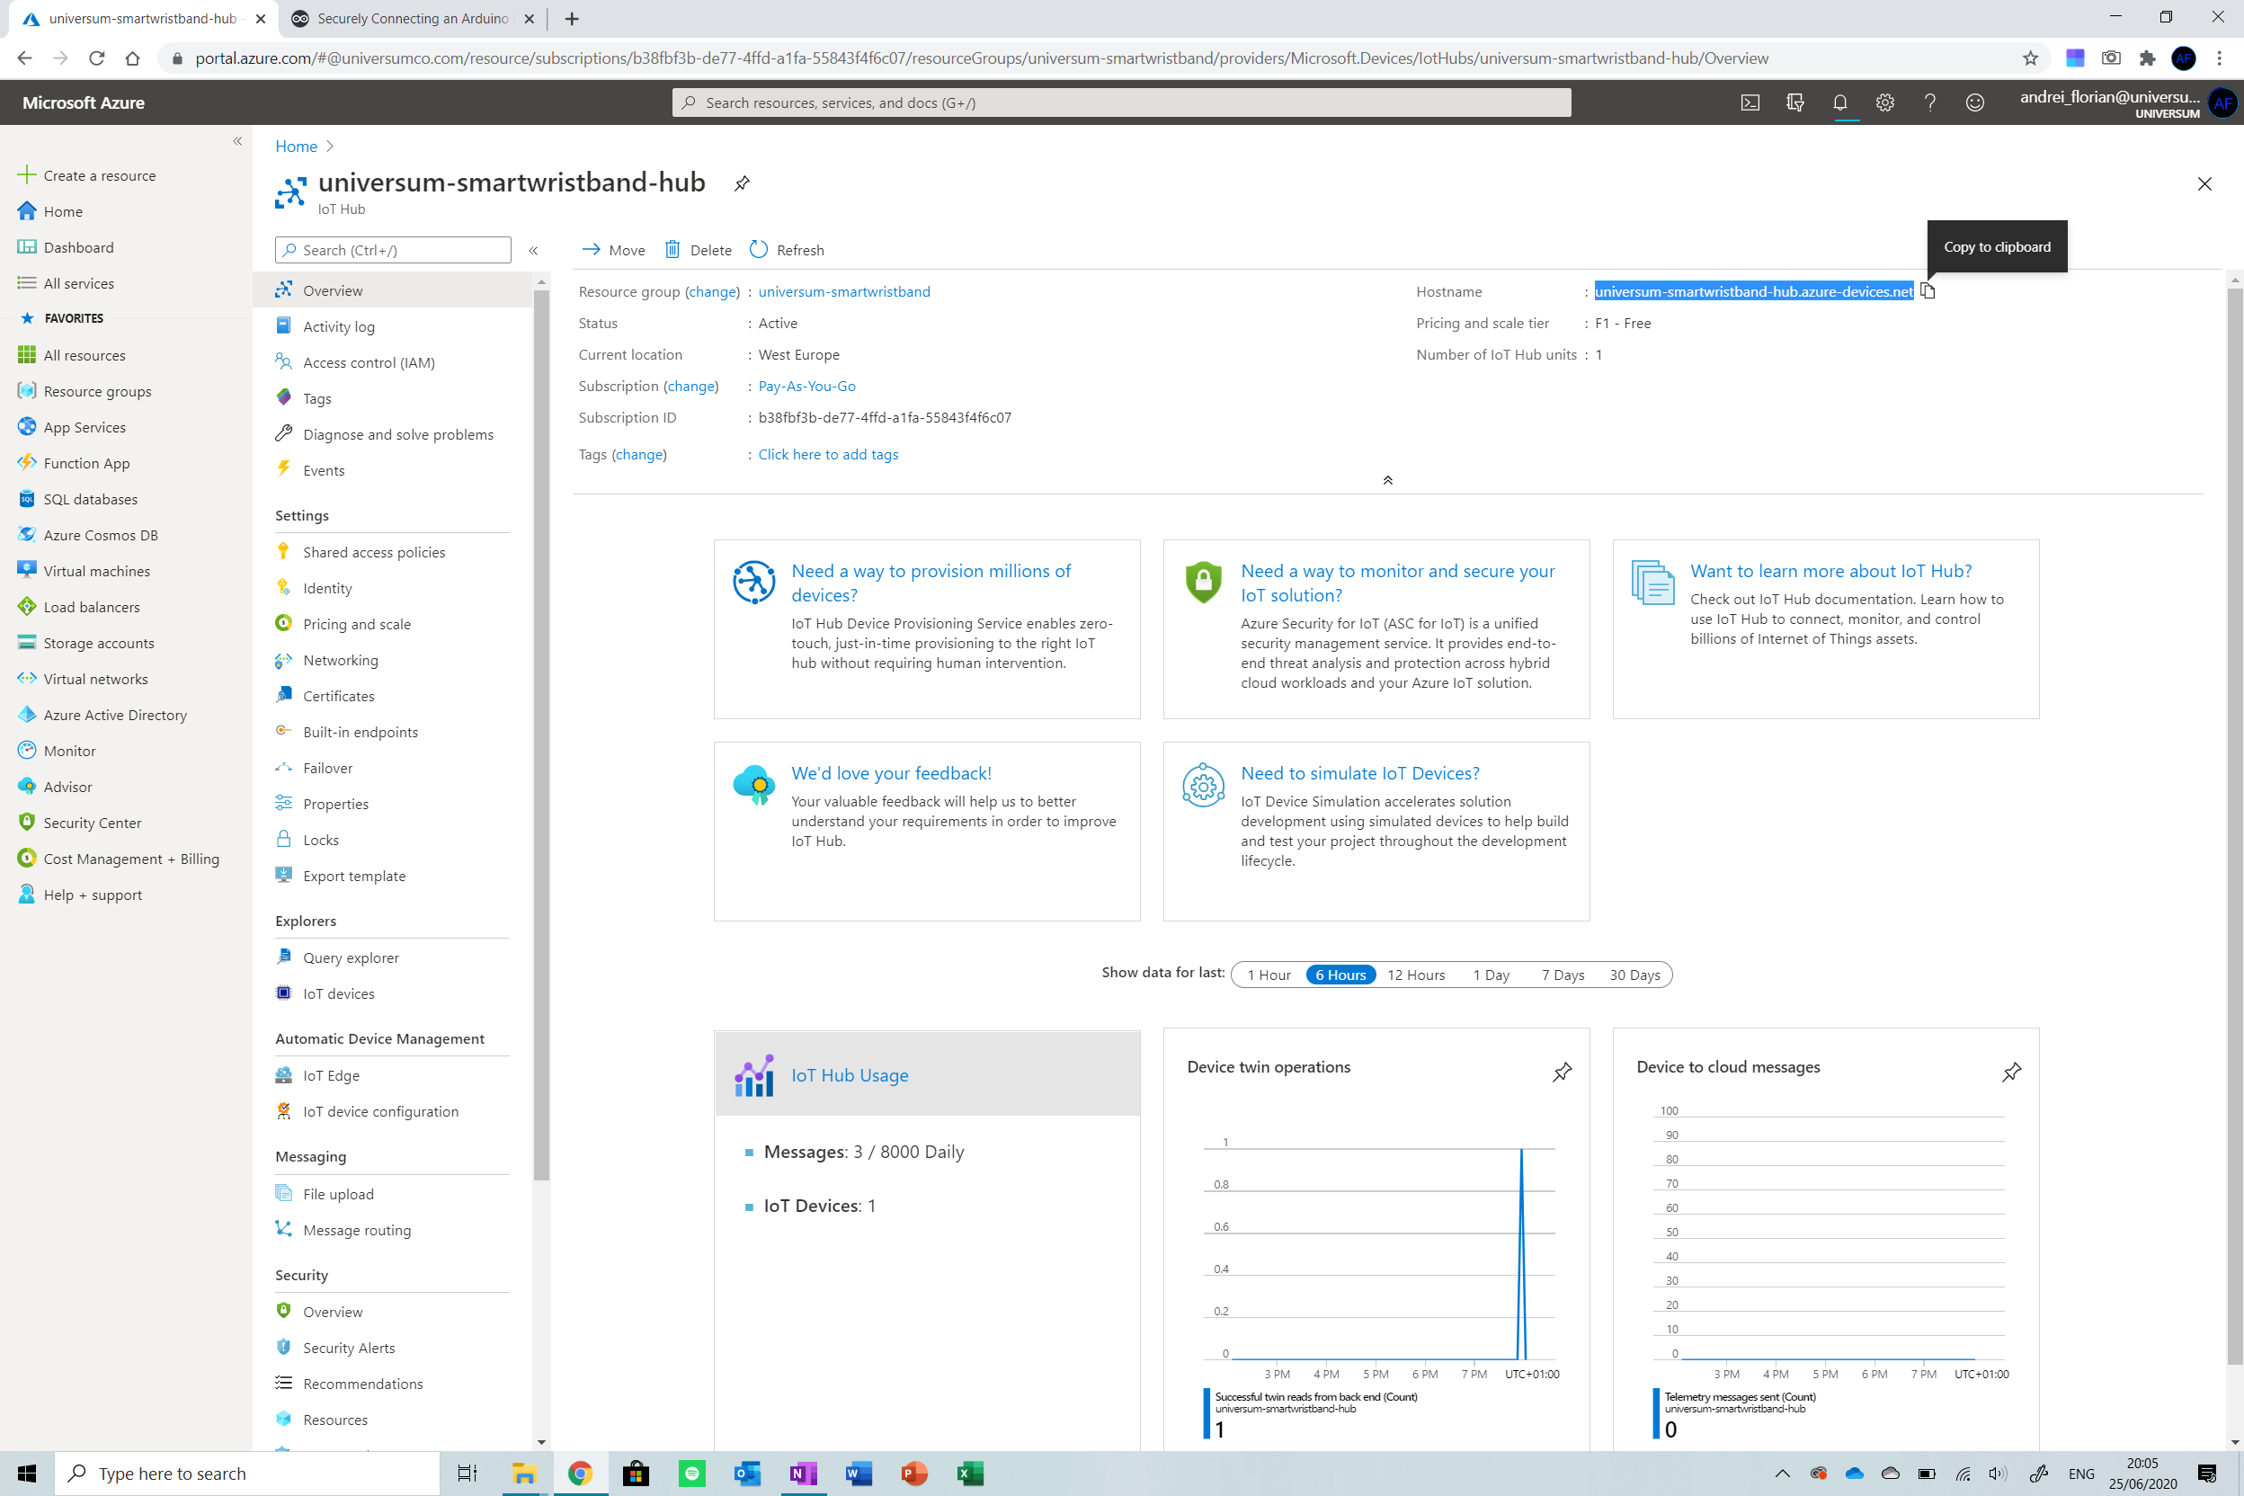Open IoT devices in Explorers
Image resolution: width=2244 pixels, height=1496 pixels.
pos(338,993)
